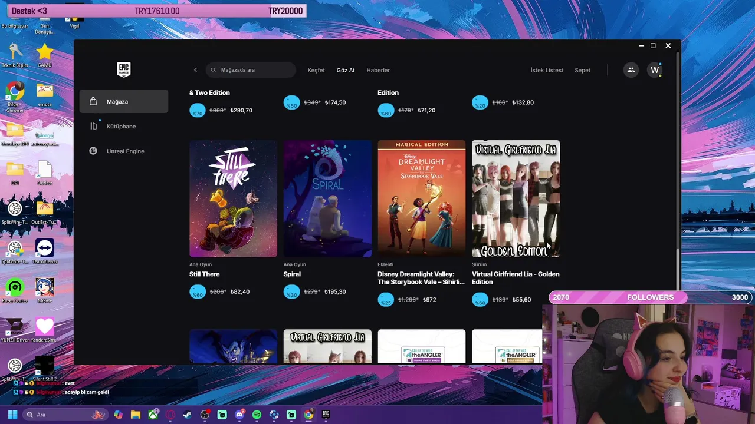Open the YandereSim desktop shortcut

(x=45, y=330)
